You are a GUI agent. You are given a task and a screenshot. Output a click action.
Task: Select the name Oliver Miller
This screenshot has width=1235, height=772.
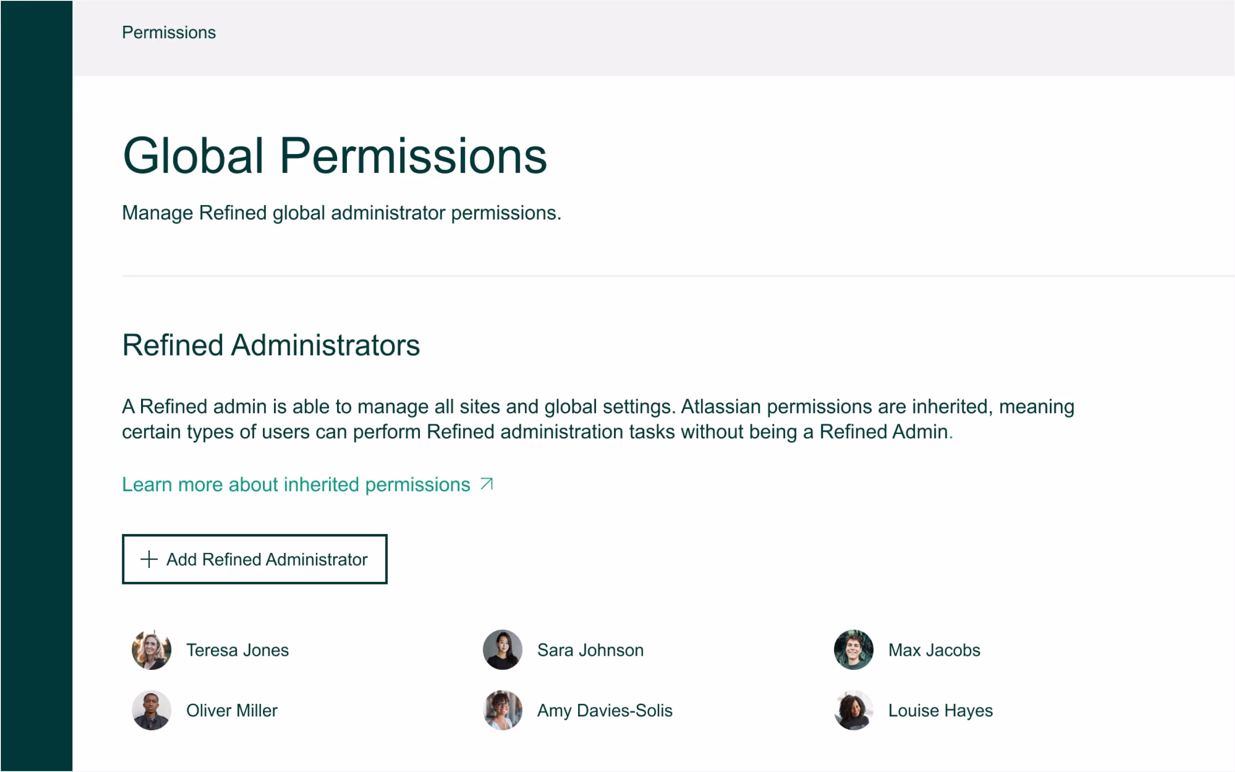(232, 710)
